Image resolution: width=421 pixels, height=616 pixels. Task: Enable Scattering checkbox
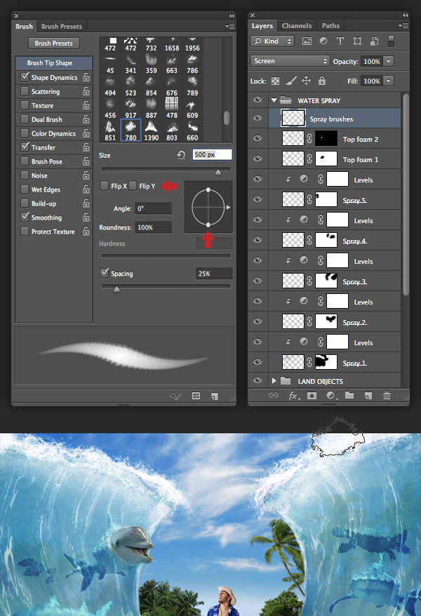pyautogui.click(x=25, y=91)
